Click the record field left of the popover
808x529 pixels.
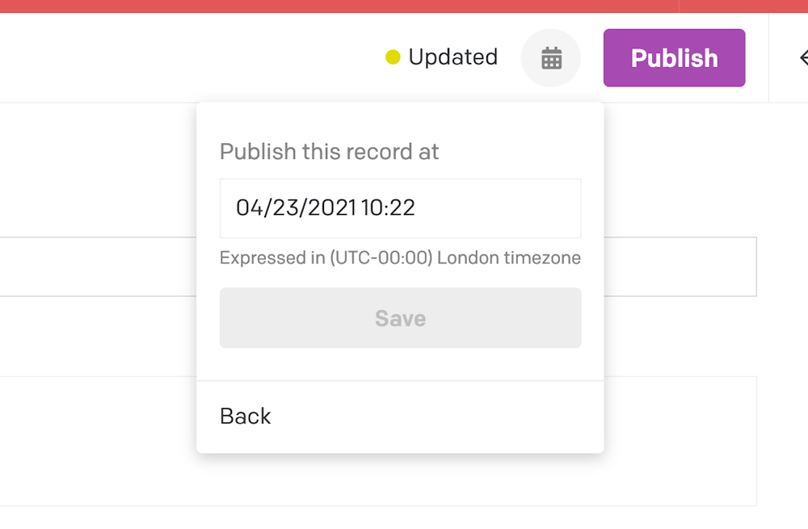98,267
